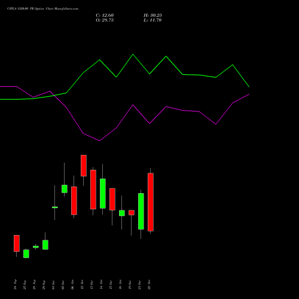The width and height of the screenshot is (299, 299).
Task: Click the low value L: 11.70
Action: 152,20
